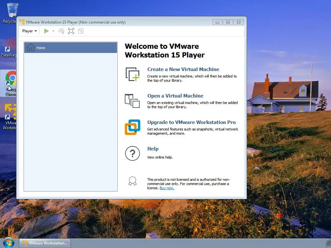331x248 pixels.
Task: Open Create a New Virtual Machine link
Action: coord(183,69)
